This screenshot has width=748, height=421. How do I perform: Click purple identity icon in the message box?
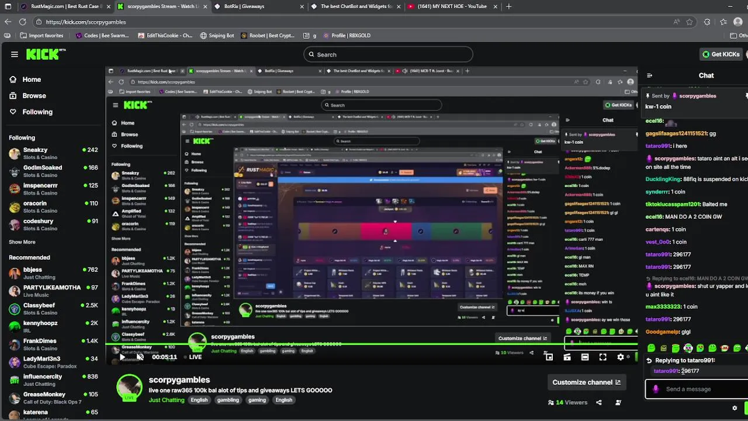[656, 389]
